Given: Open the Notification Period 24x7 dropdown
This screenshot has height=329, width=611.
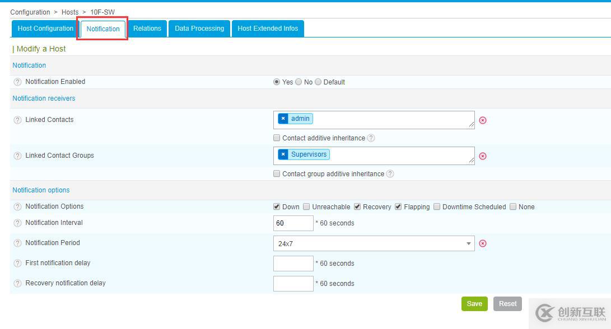Looking at the screenshot, I should click(374, 243).
